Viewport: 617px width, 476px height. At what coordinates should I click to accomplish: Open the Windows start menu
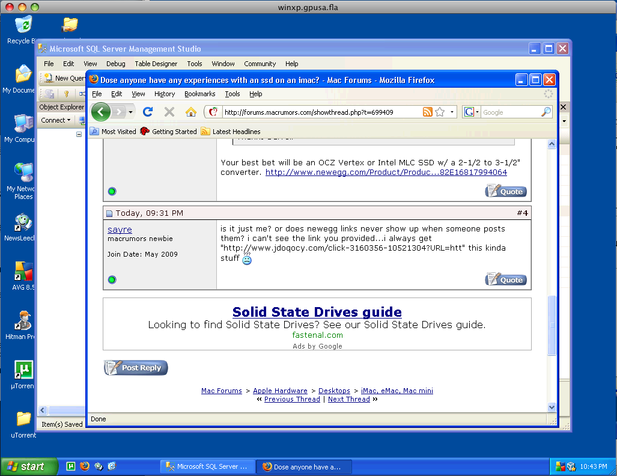tap(29, 466)
